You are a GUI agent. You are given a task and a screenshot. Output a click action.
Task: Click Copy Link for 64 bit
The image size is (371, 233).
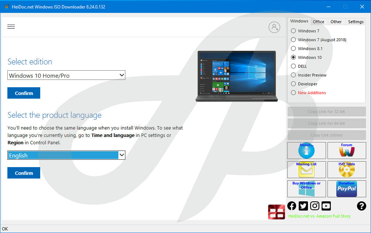[x=326, y=123]
